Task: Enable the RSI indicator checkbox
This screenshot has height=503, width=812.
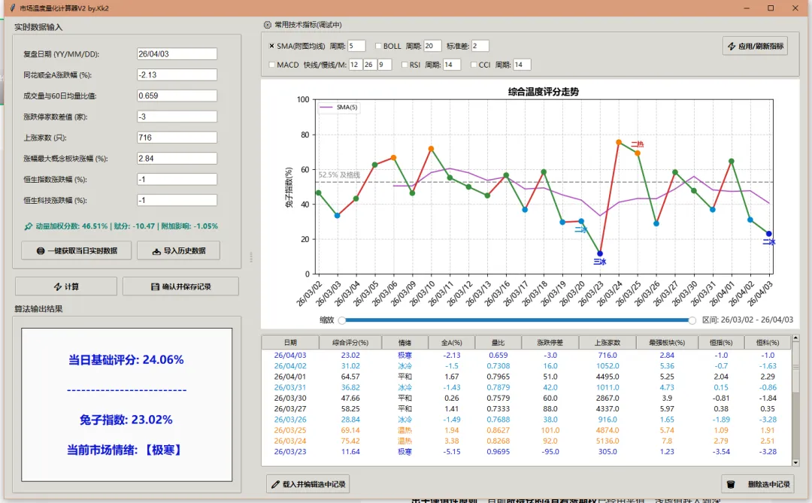Action: [x=404, y=65]
